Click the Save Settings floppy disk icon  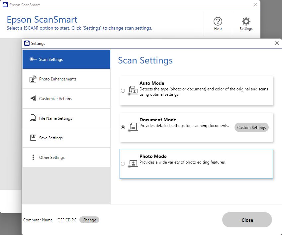[33, 138]
